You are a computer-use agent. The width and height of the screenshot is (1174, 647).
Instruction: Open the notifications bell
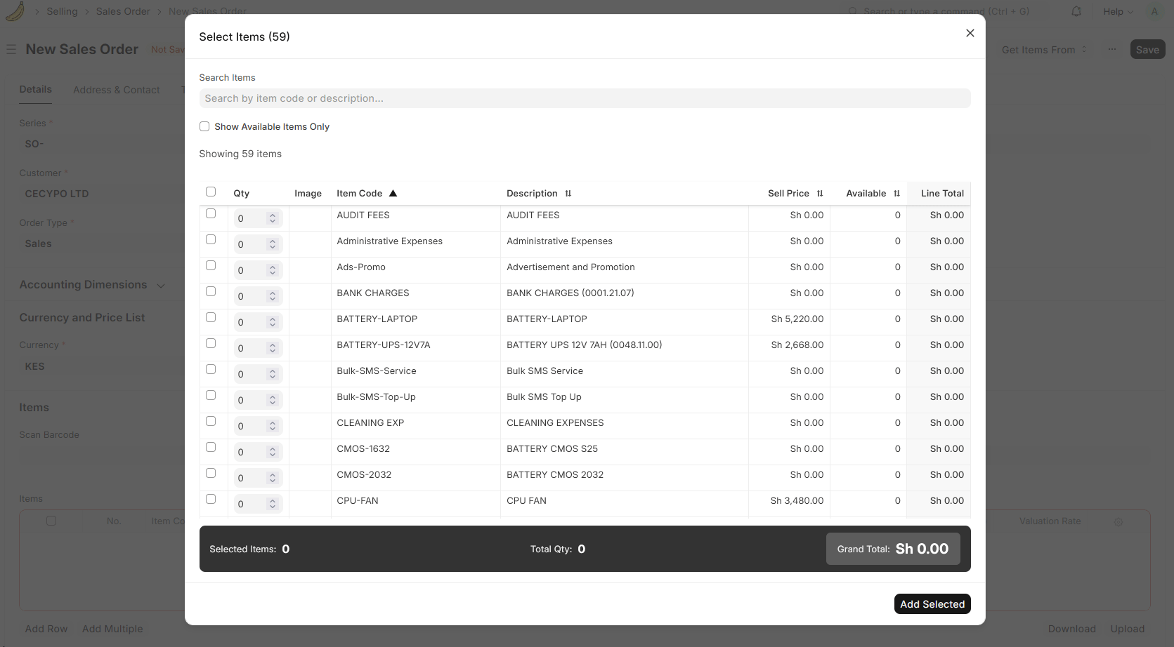point(1076,11)
